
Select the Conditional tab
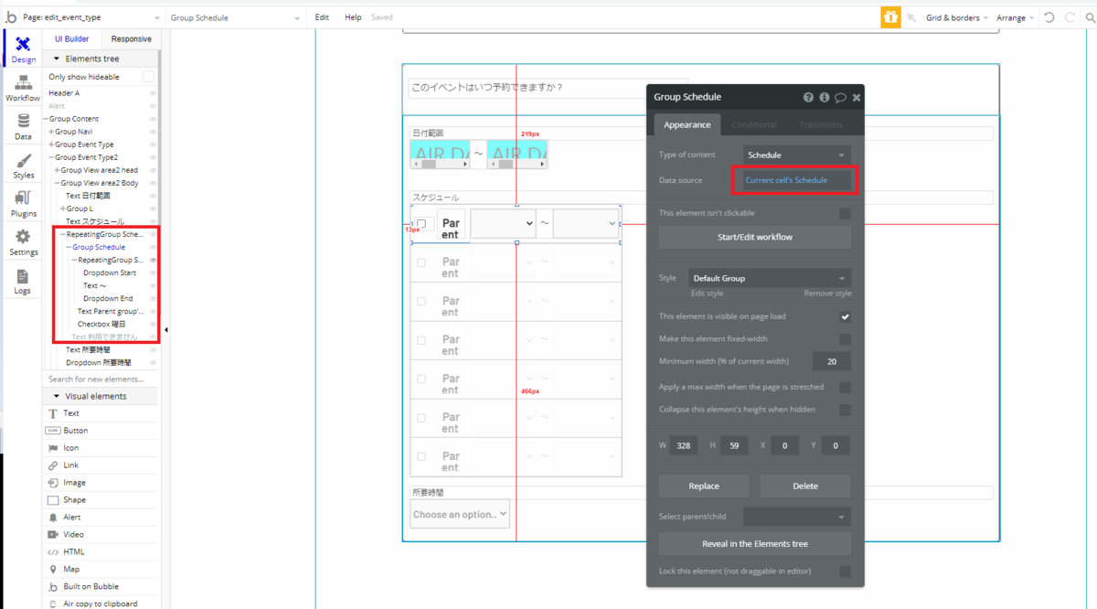coord(754,124)
